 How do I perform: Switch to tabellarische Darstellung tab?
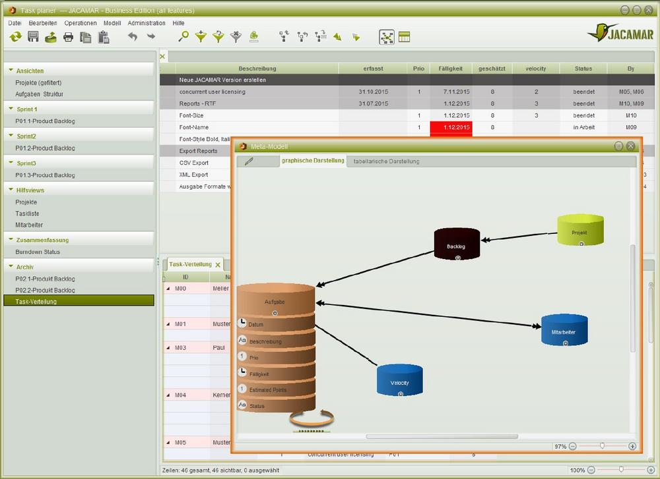coord(386,161)
